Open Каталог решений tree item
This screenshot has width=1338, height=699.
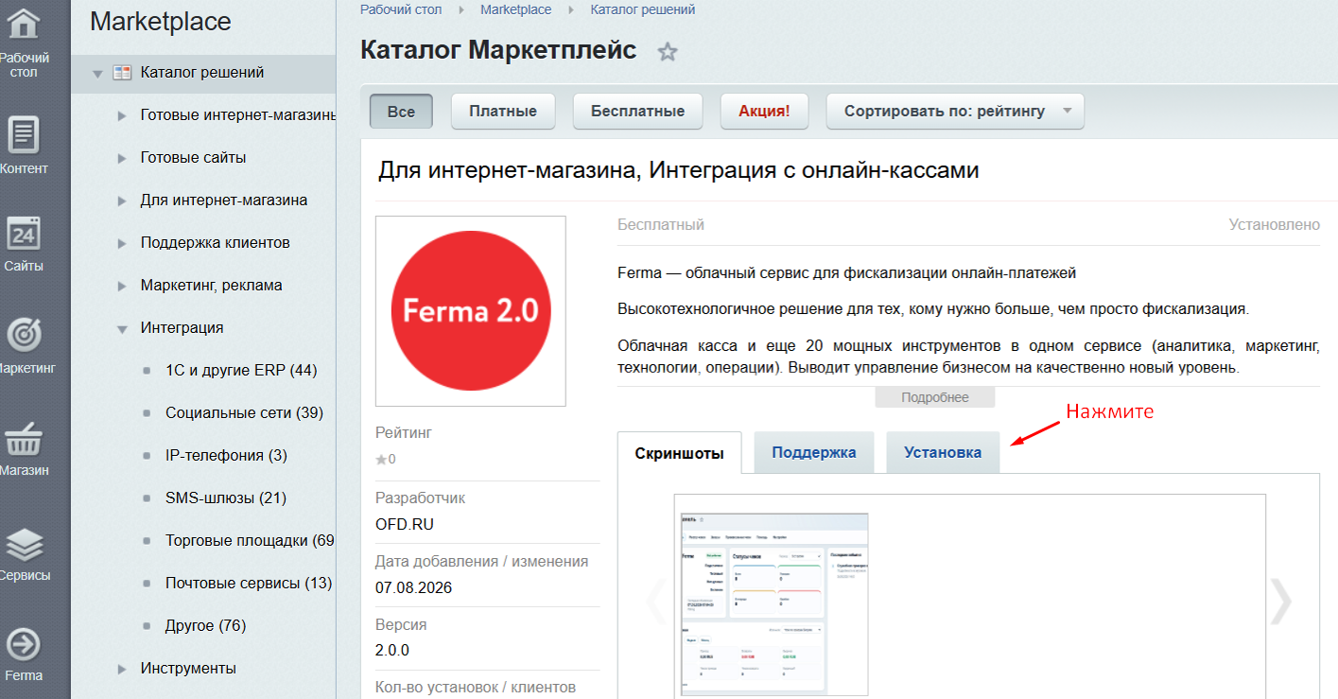point(202,72)
